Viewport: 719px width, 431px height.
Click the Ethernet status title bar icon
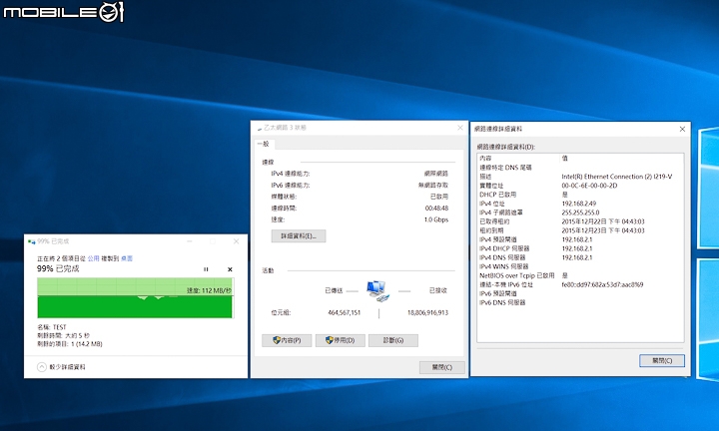[260, 129]
